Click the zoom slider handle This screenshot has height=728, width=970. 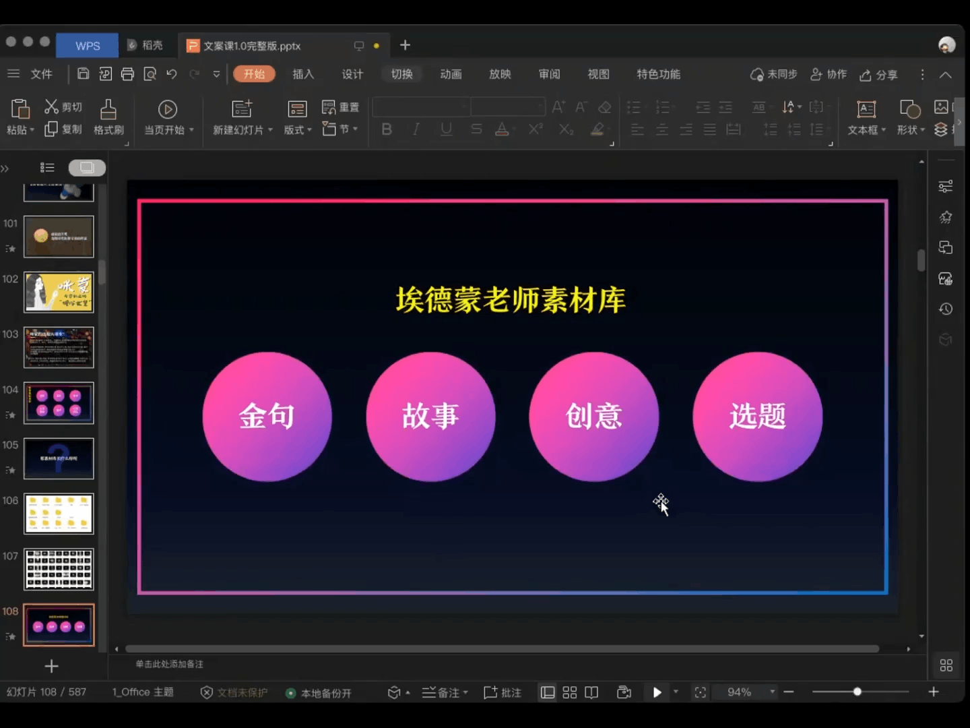click(857, 692)
